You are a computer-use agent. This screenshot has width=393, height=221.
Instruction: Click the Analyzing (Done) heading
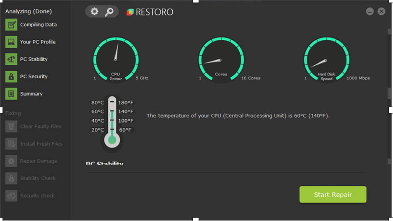point(28,11)
